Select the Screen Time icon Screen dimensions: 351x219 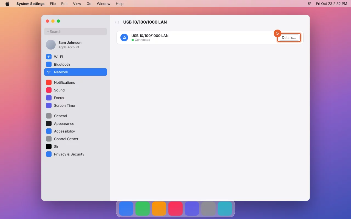pyautogui.click(x=49, y=105)
